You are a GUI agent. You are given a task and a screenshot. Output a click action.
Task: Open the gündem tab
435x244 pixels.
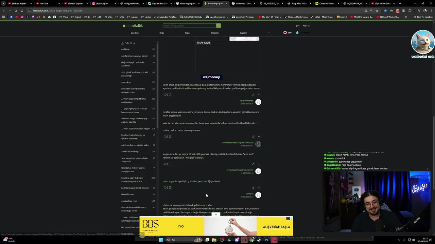(x=135, y=33)
